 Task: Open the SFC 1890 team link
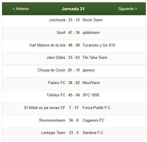coord(91,95)
